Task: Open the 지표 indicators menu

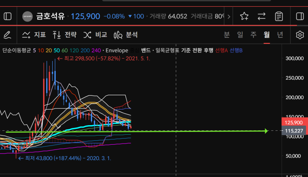Action: pyautogui.click(x=34, y=35)
